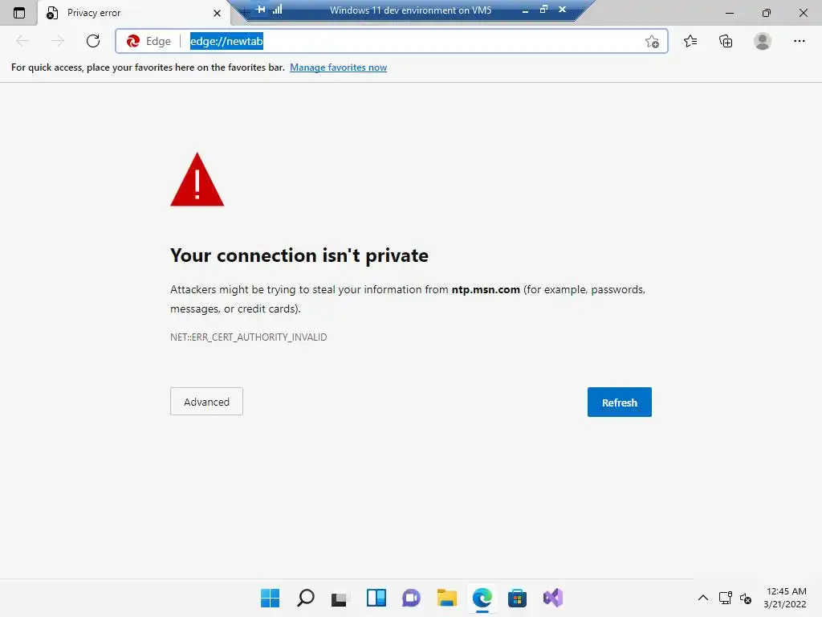This screenshot has height=617, width=822.
Task: Open the Manage favorites now link
Action: pyautogui.click(x=338, y=67)
